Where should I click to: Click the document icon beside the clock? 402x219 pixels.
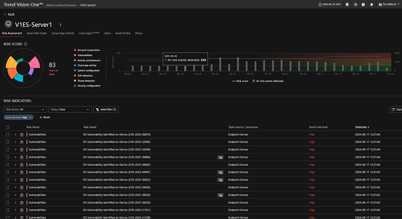(347, 5)
